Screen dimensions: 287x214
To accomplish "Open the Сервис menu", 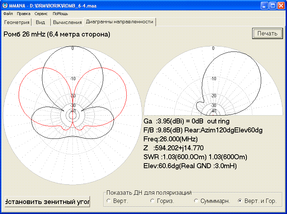I will point(41,14).
